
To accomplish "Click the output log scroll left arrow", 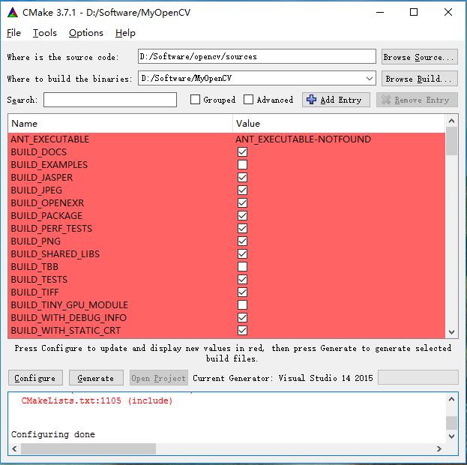I will coord(14,448).
